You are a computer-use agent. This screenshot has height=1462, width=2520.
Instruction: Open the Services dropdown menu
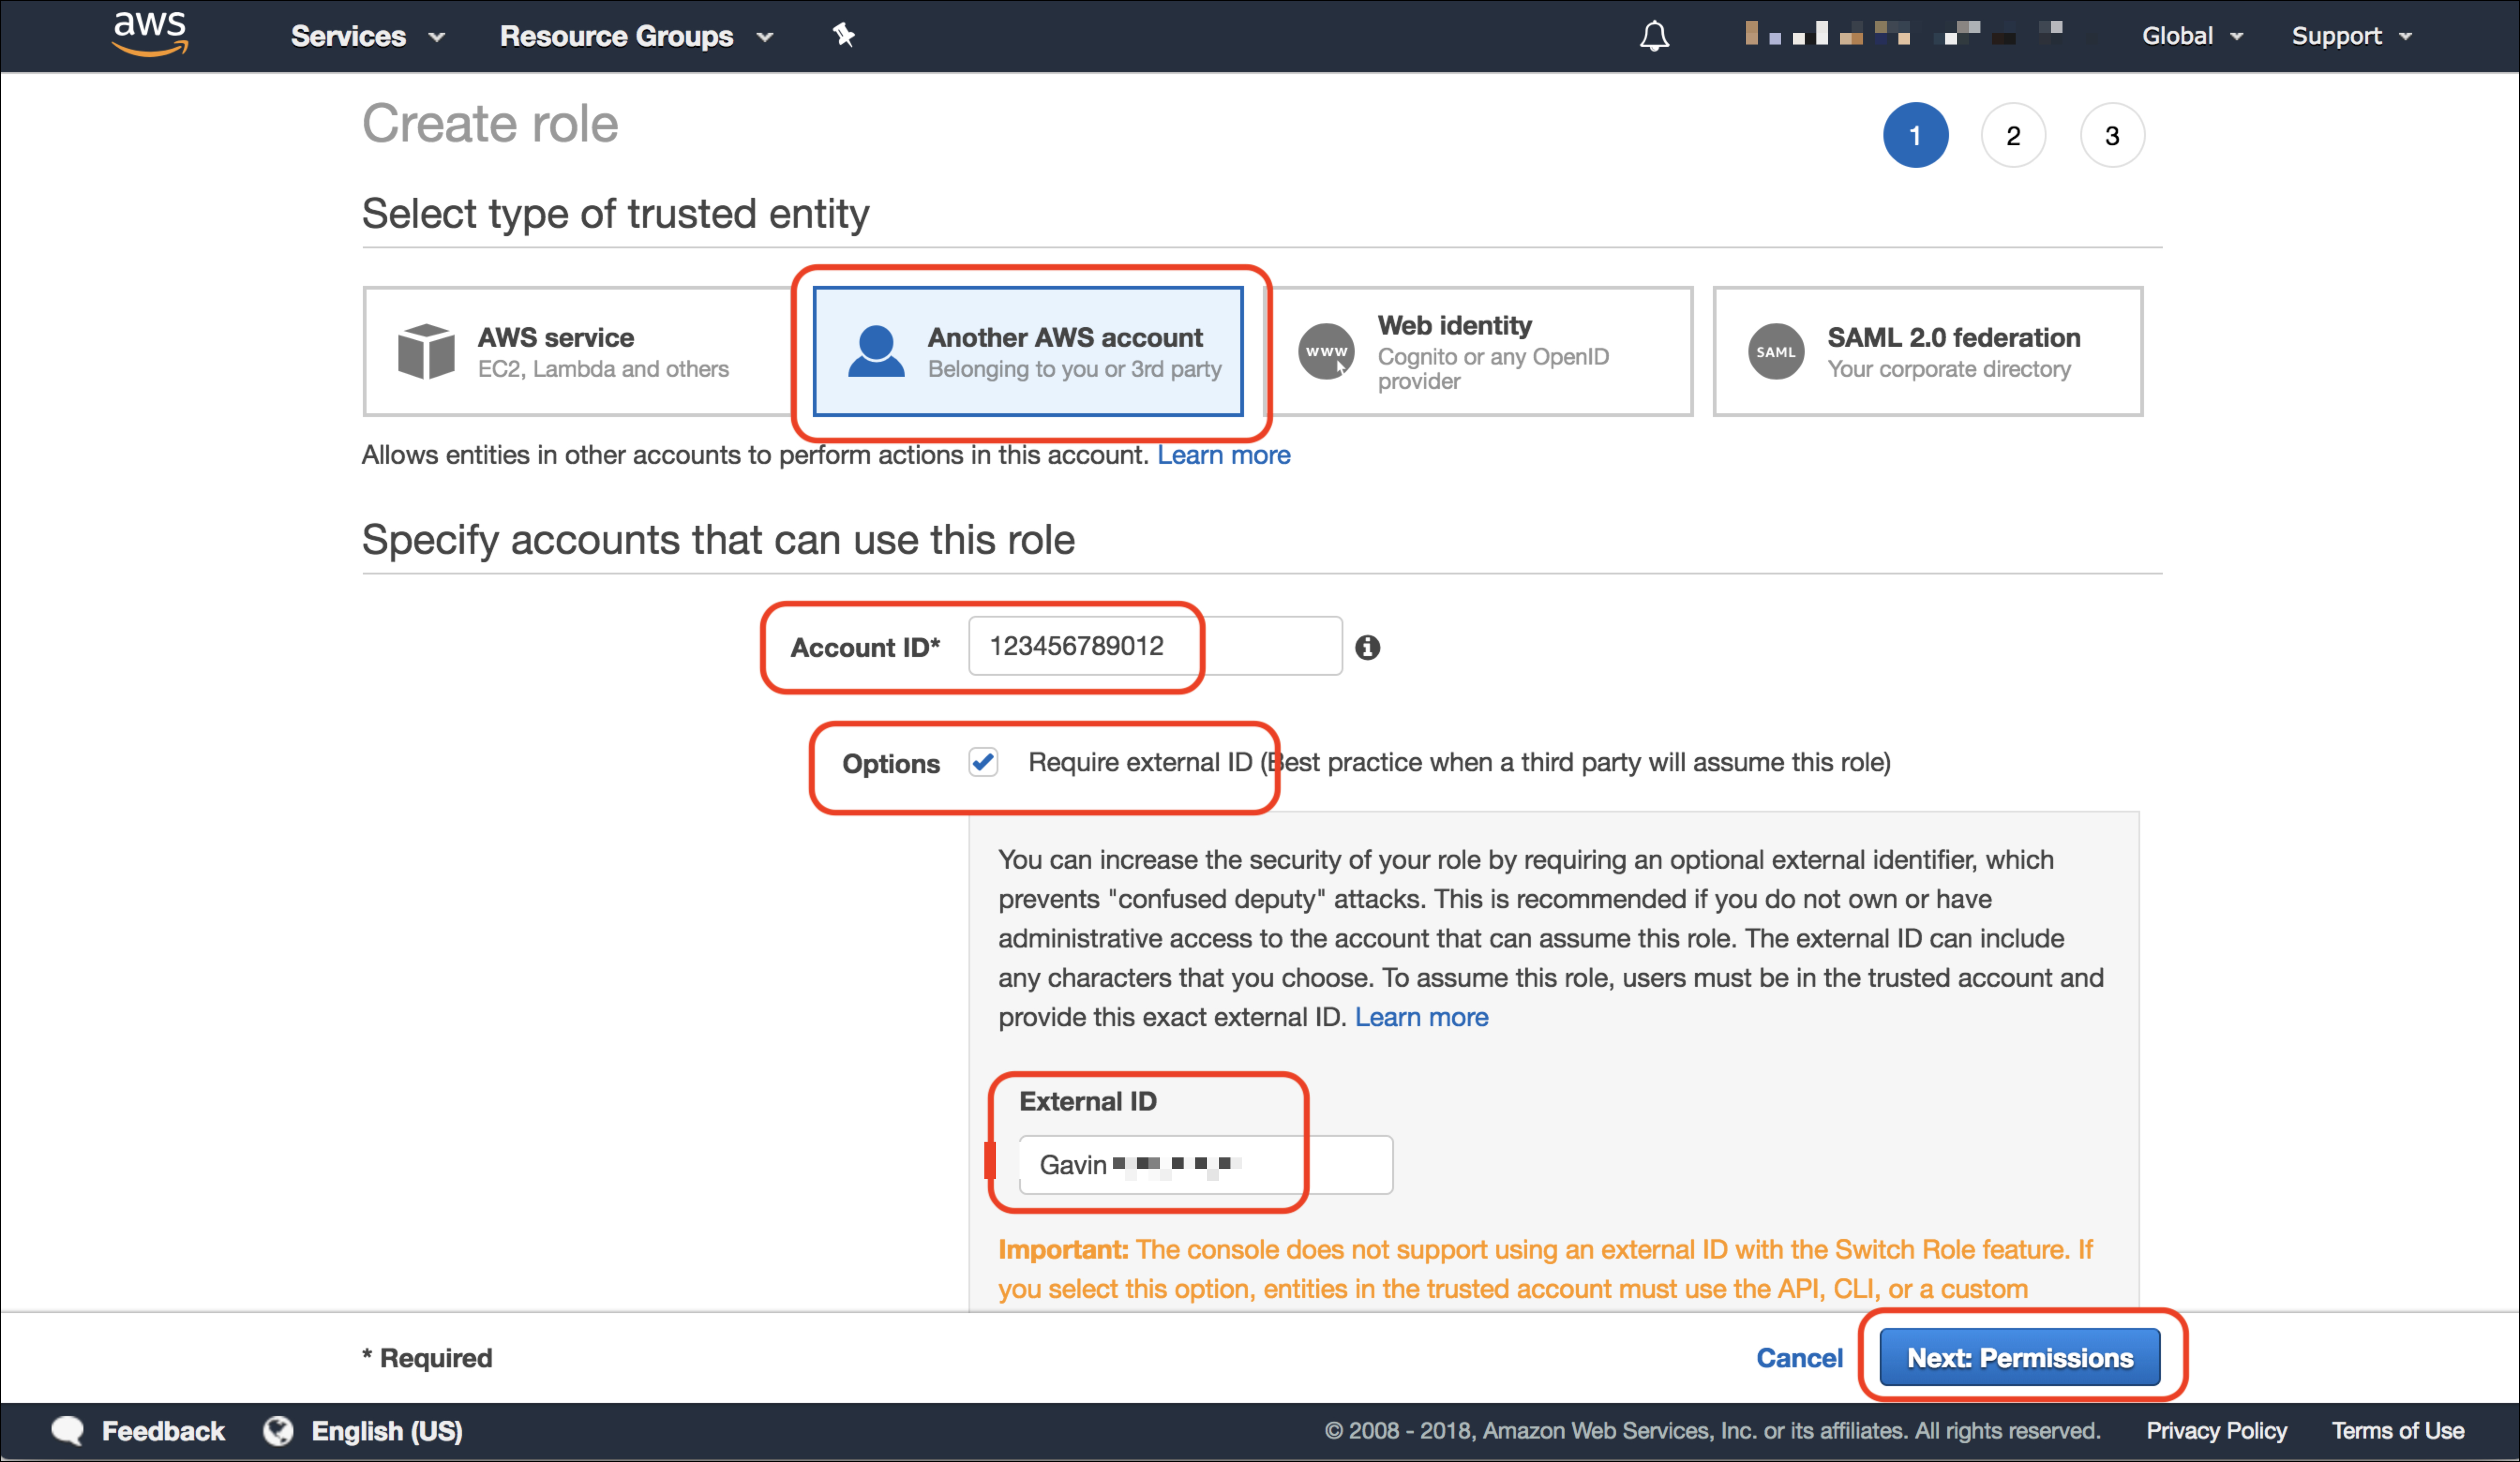367,36
